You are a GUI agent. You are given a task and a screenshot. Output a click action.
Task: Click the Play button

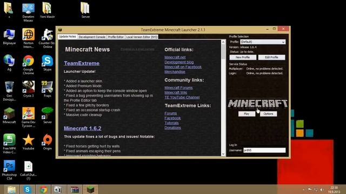[247, 114]
